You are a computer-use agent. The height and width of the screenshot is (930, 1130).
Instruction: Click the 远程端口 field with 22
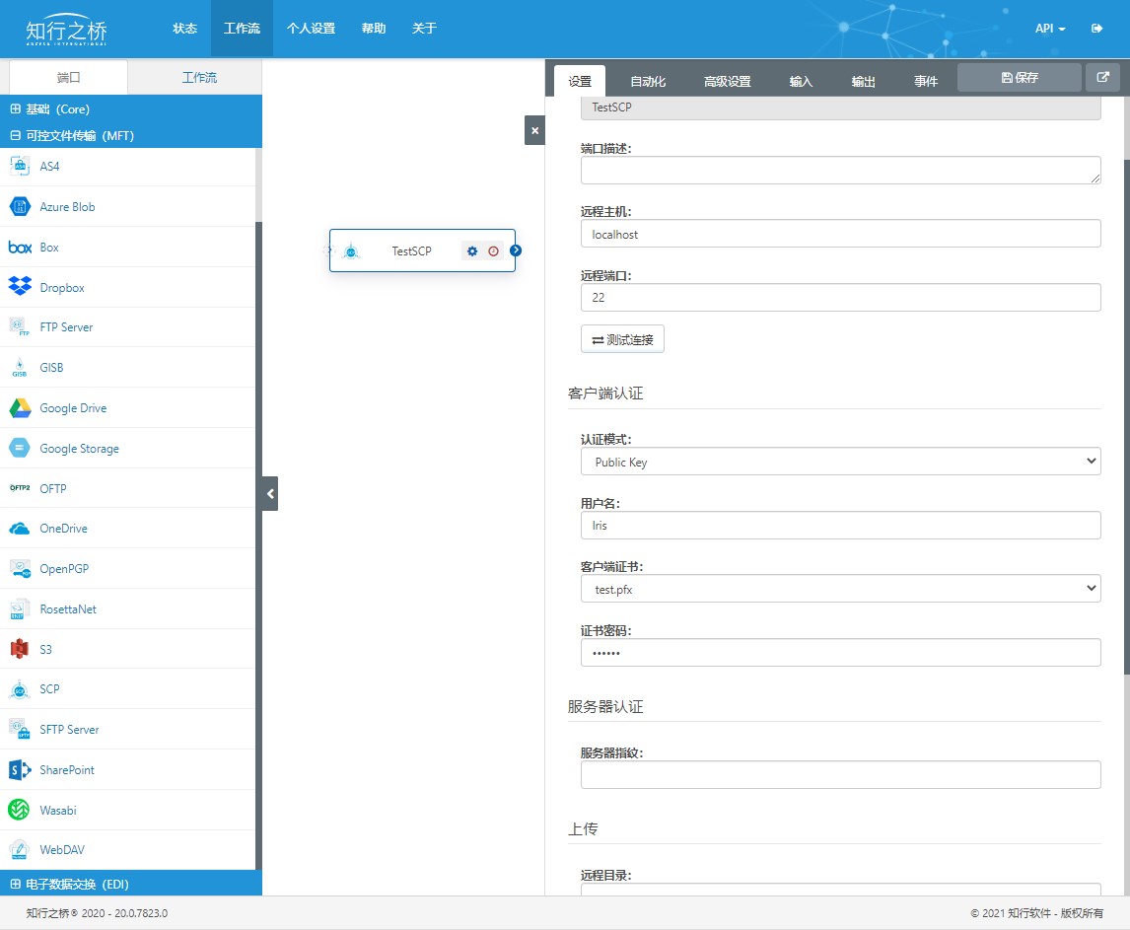840,297
